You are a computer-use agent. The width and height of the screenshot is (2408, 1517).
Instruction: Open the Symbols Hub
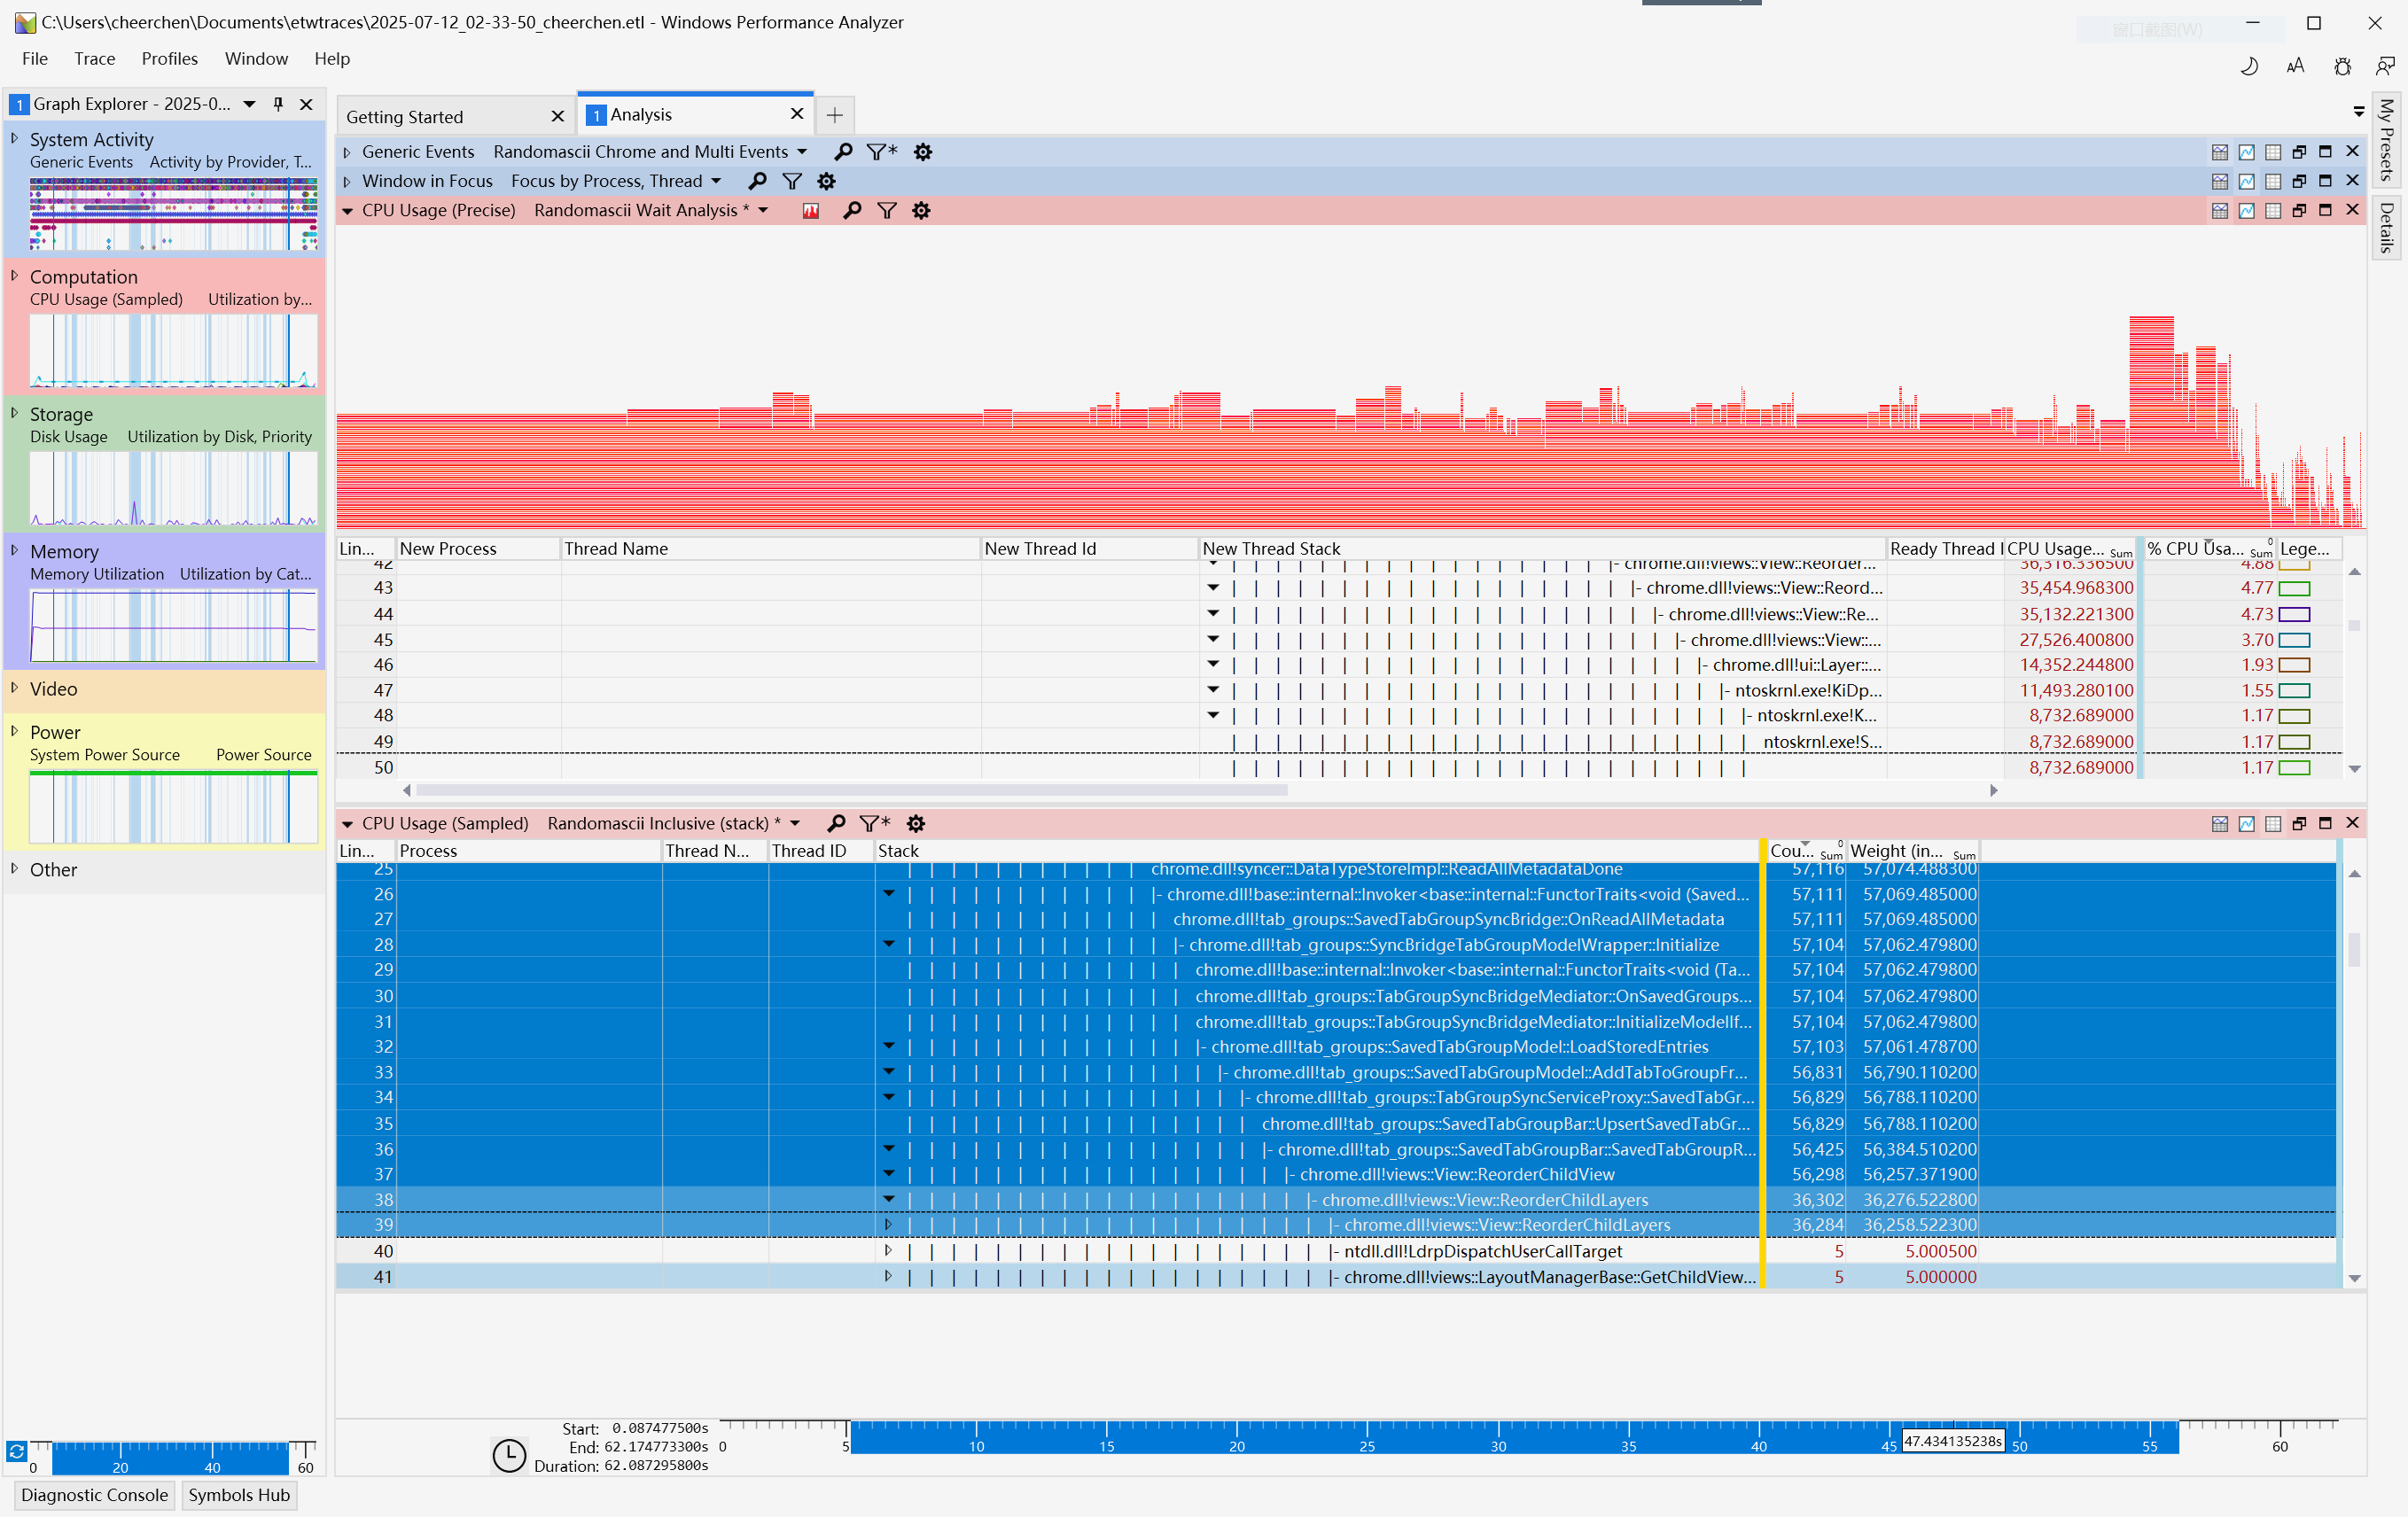tap(239, 1495)
